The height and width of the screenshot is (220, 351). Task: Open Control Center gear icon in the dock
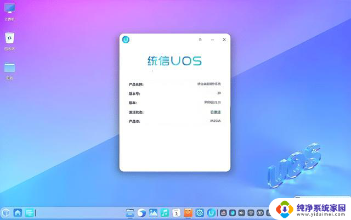pyautogui.click(x=200, y=212)
